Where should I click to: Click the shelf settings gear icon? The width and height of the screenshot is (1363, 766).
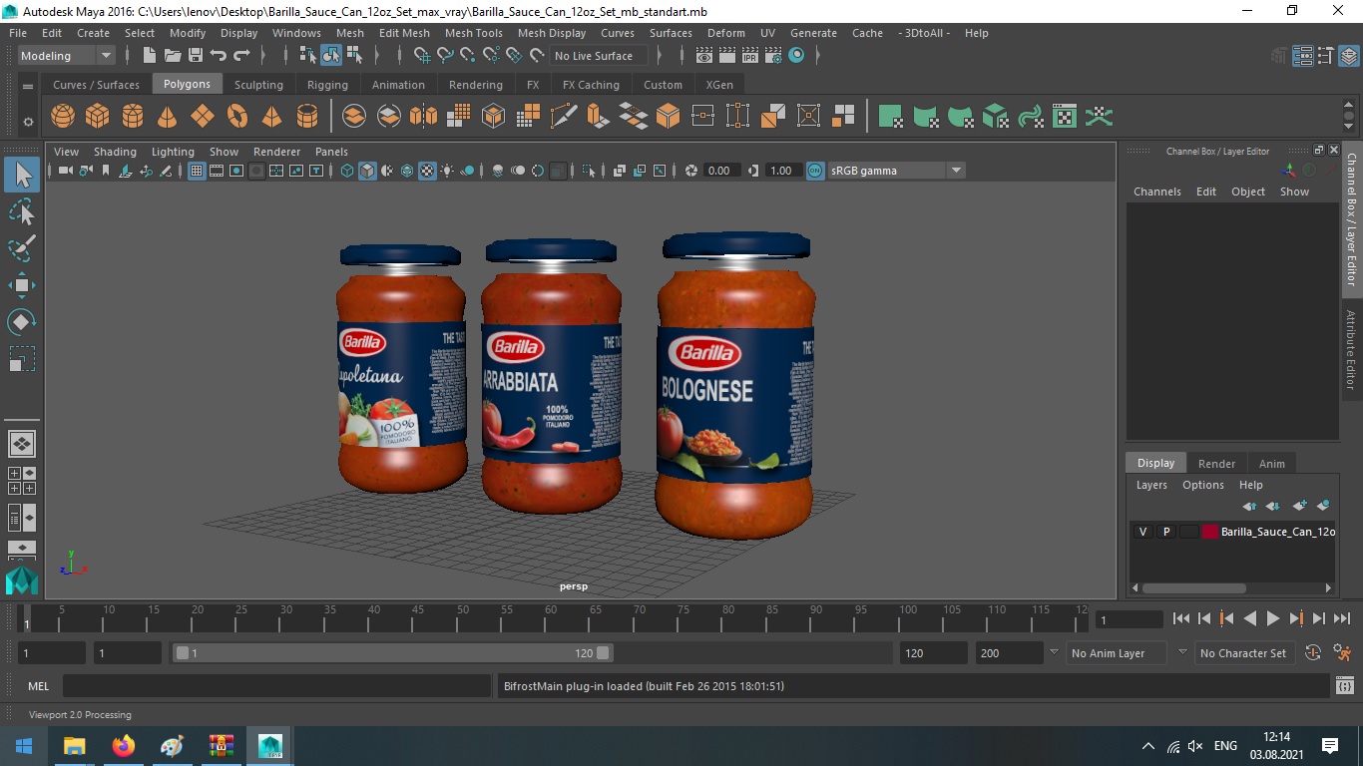[28, 122]
